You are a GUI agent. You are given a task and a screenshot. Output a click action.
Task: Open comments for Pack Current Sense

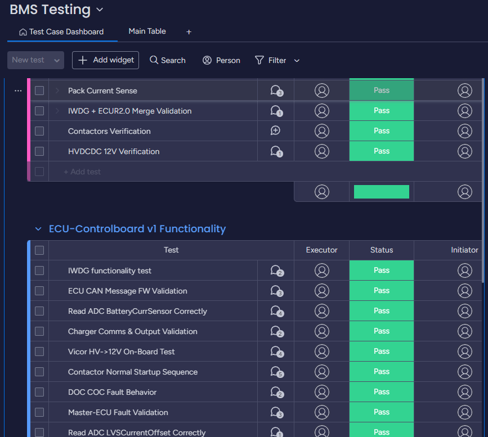point(276,91)
